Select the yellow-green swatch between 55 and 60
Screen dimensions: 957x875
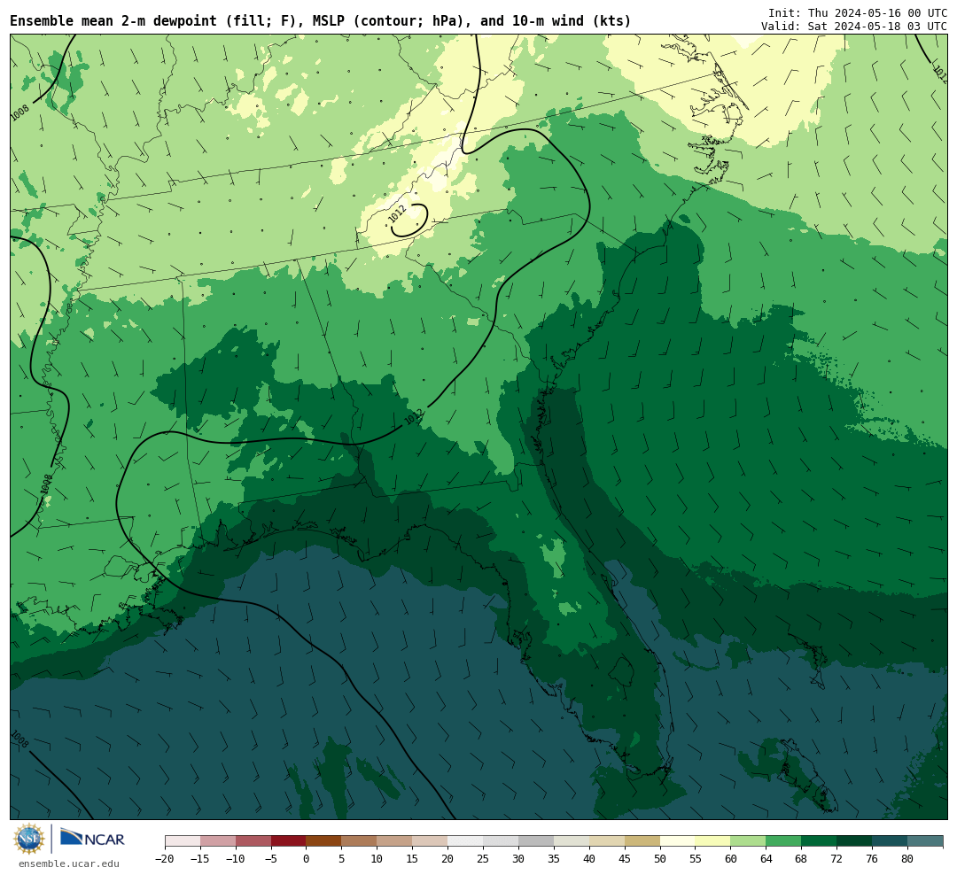712,841
